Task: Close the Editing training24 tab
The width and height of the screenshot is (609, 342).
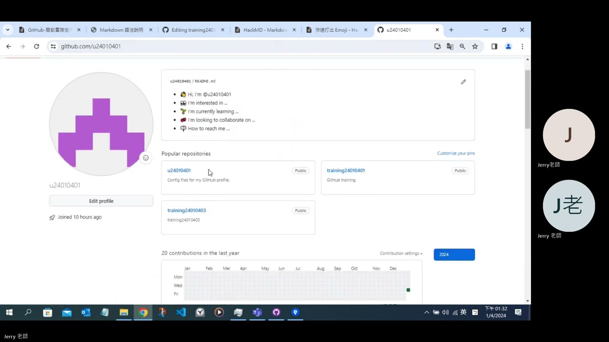Action: pos(222,30)
